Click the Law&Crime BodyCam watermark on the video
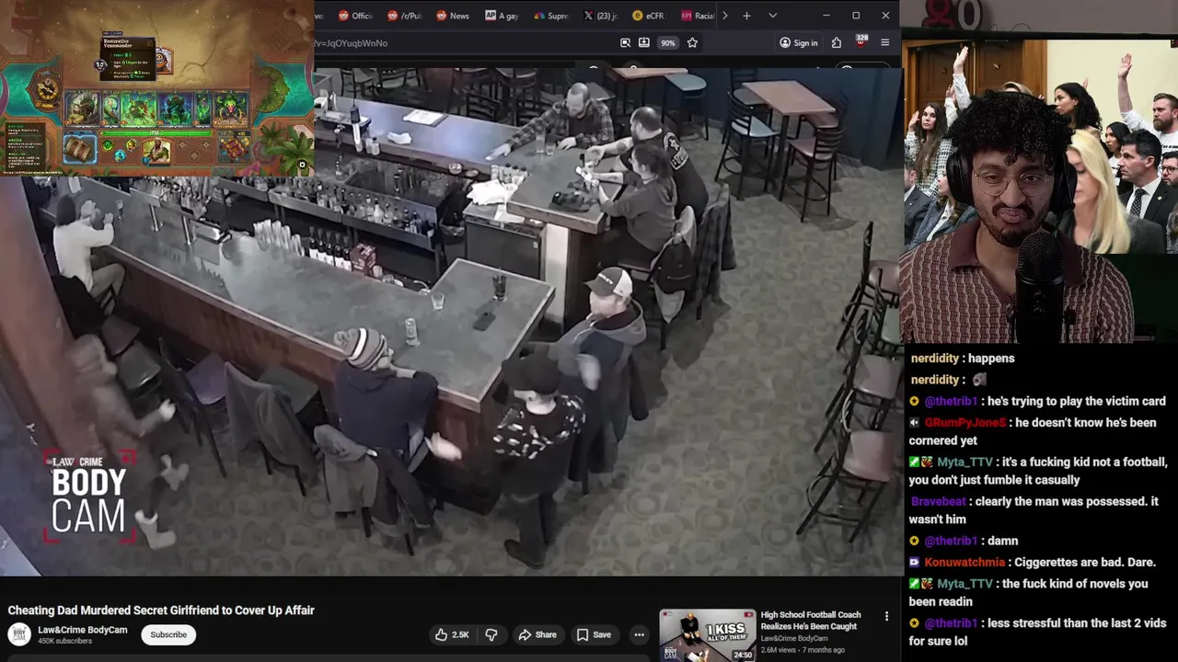The height and width of the screenshot is (662, 1178). [x=88, y=496]
